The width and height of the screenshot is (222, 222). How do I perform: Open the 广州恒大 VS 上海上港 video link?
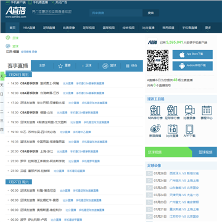[x=184, y=181]
